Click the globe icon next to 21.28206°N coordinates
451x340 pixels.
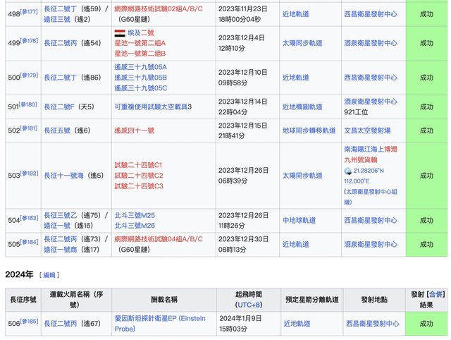pos(347,171)
